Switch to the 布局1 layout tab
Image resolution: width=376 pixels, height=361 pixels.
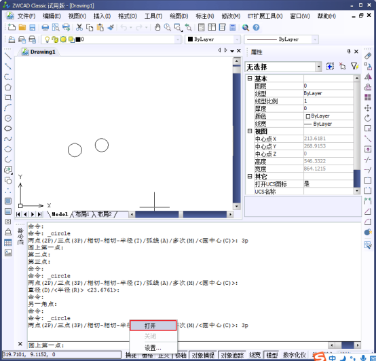82,214
